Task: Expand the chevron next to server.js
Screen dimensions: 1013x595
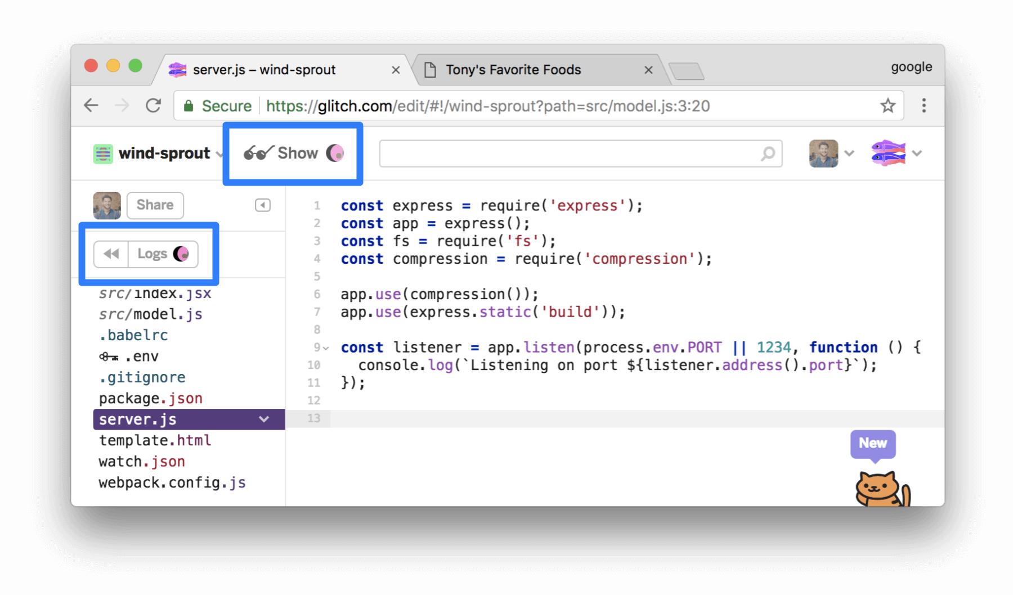Action: (262, 418)
